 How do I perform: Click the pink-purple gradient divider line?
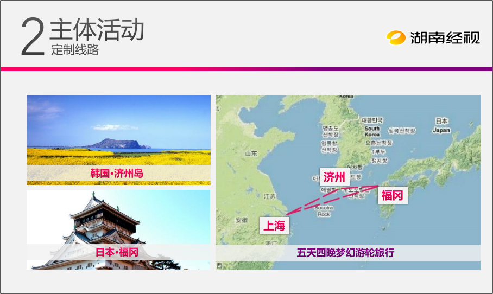click(246, 69)
